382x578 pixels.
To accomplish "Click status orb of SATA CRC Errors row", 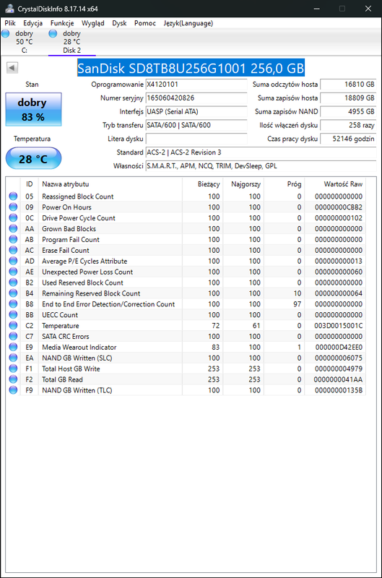I will pos(13,336).
